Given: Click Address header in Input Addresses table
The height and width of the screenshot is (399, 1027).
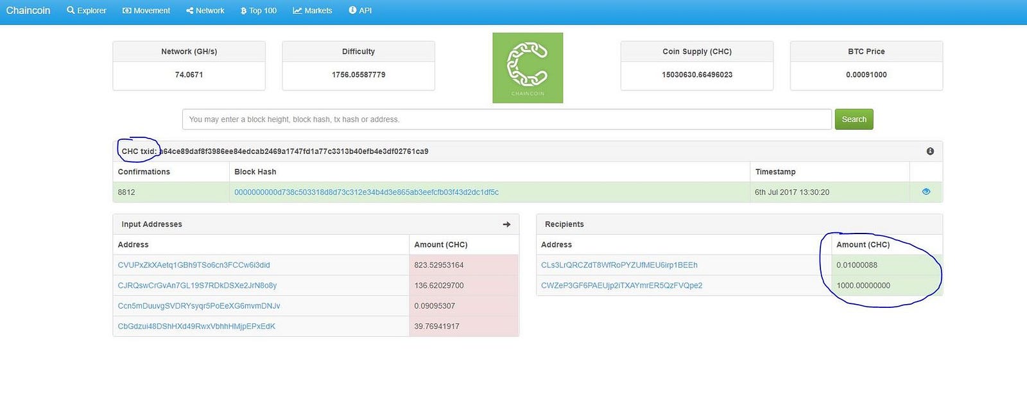Looking at the screenshot, I should point(133,245).
